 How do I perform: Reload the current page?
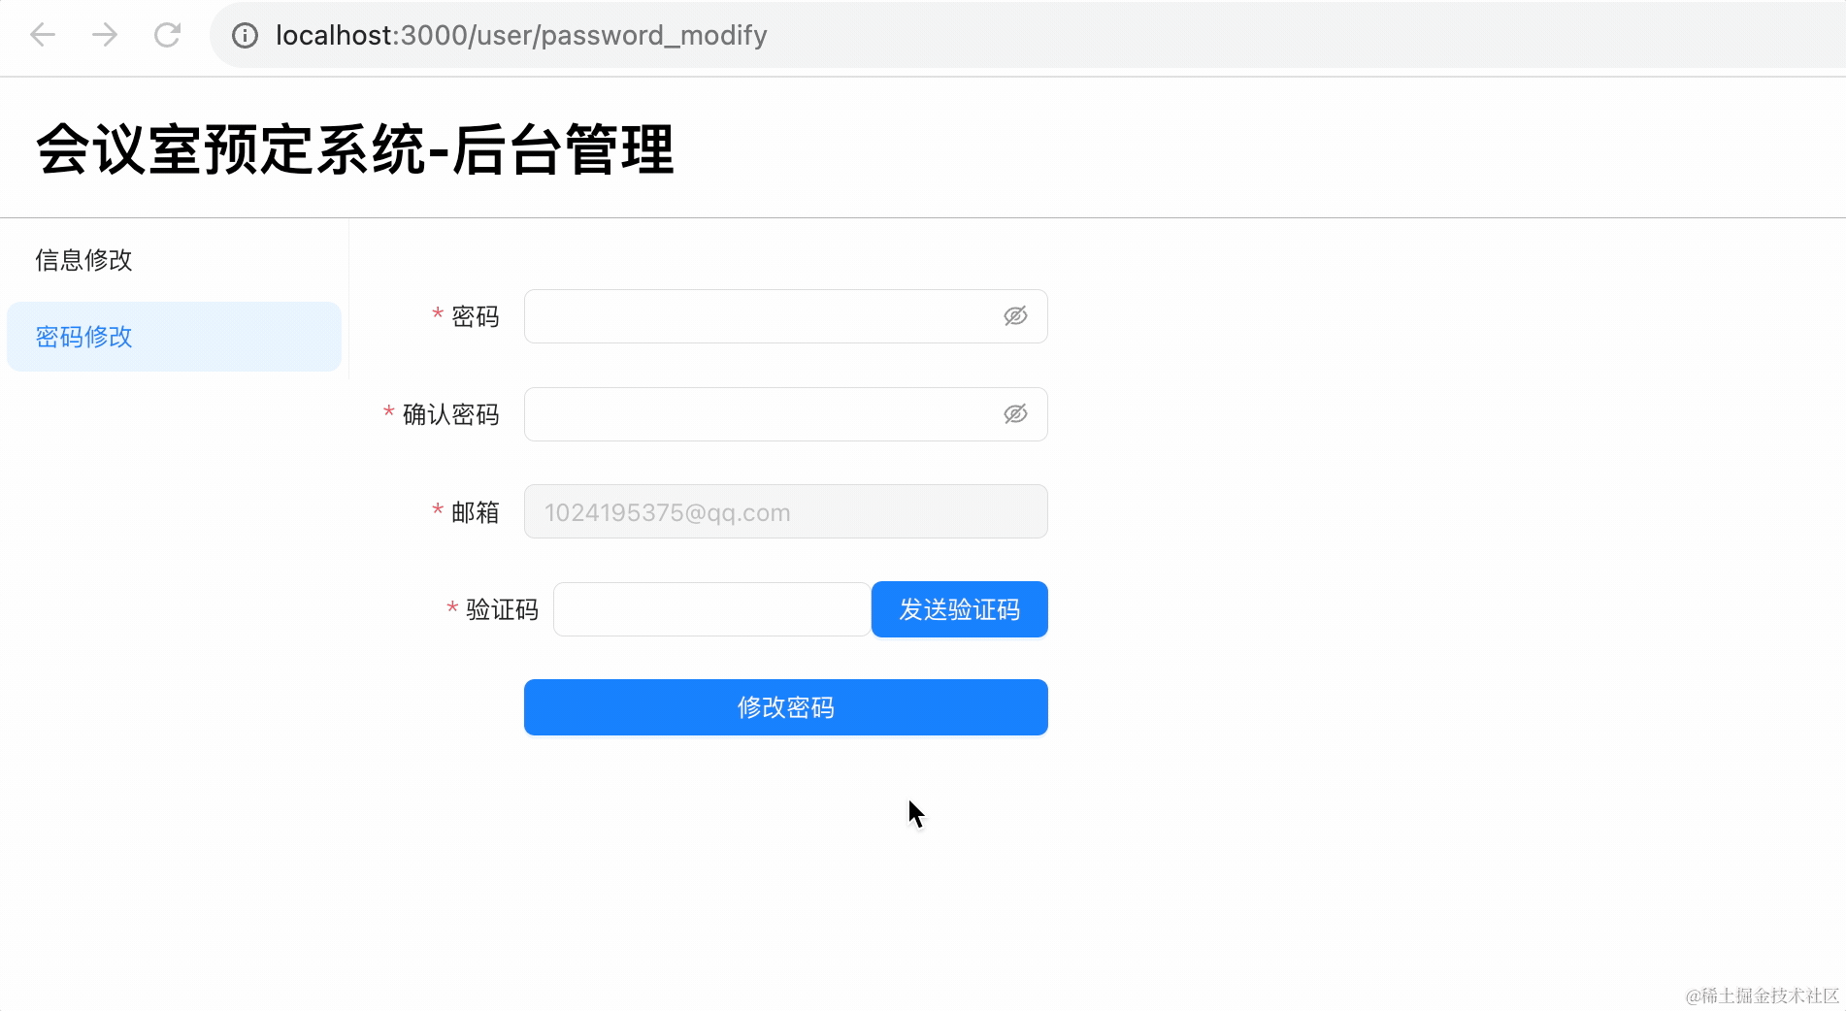coord(167,36)
